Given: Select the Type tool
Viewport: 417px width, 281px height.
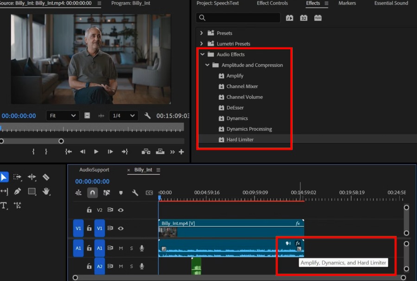Looking at the screenshot, I should pyautogui.click(x=4, y=205).
